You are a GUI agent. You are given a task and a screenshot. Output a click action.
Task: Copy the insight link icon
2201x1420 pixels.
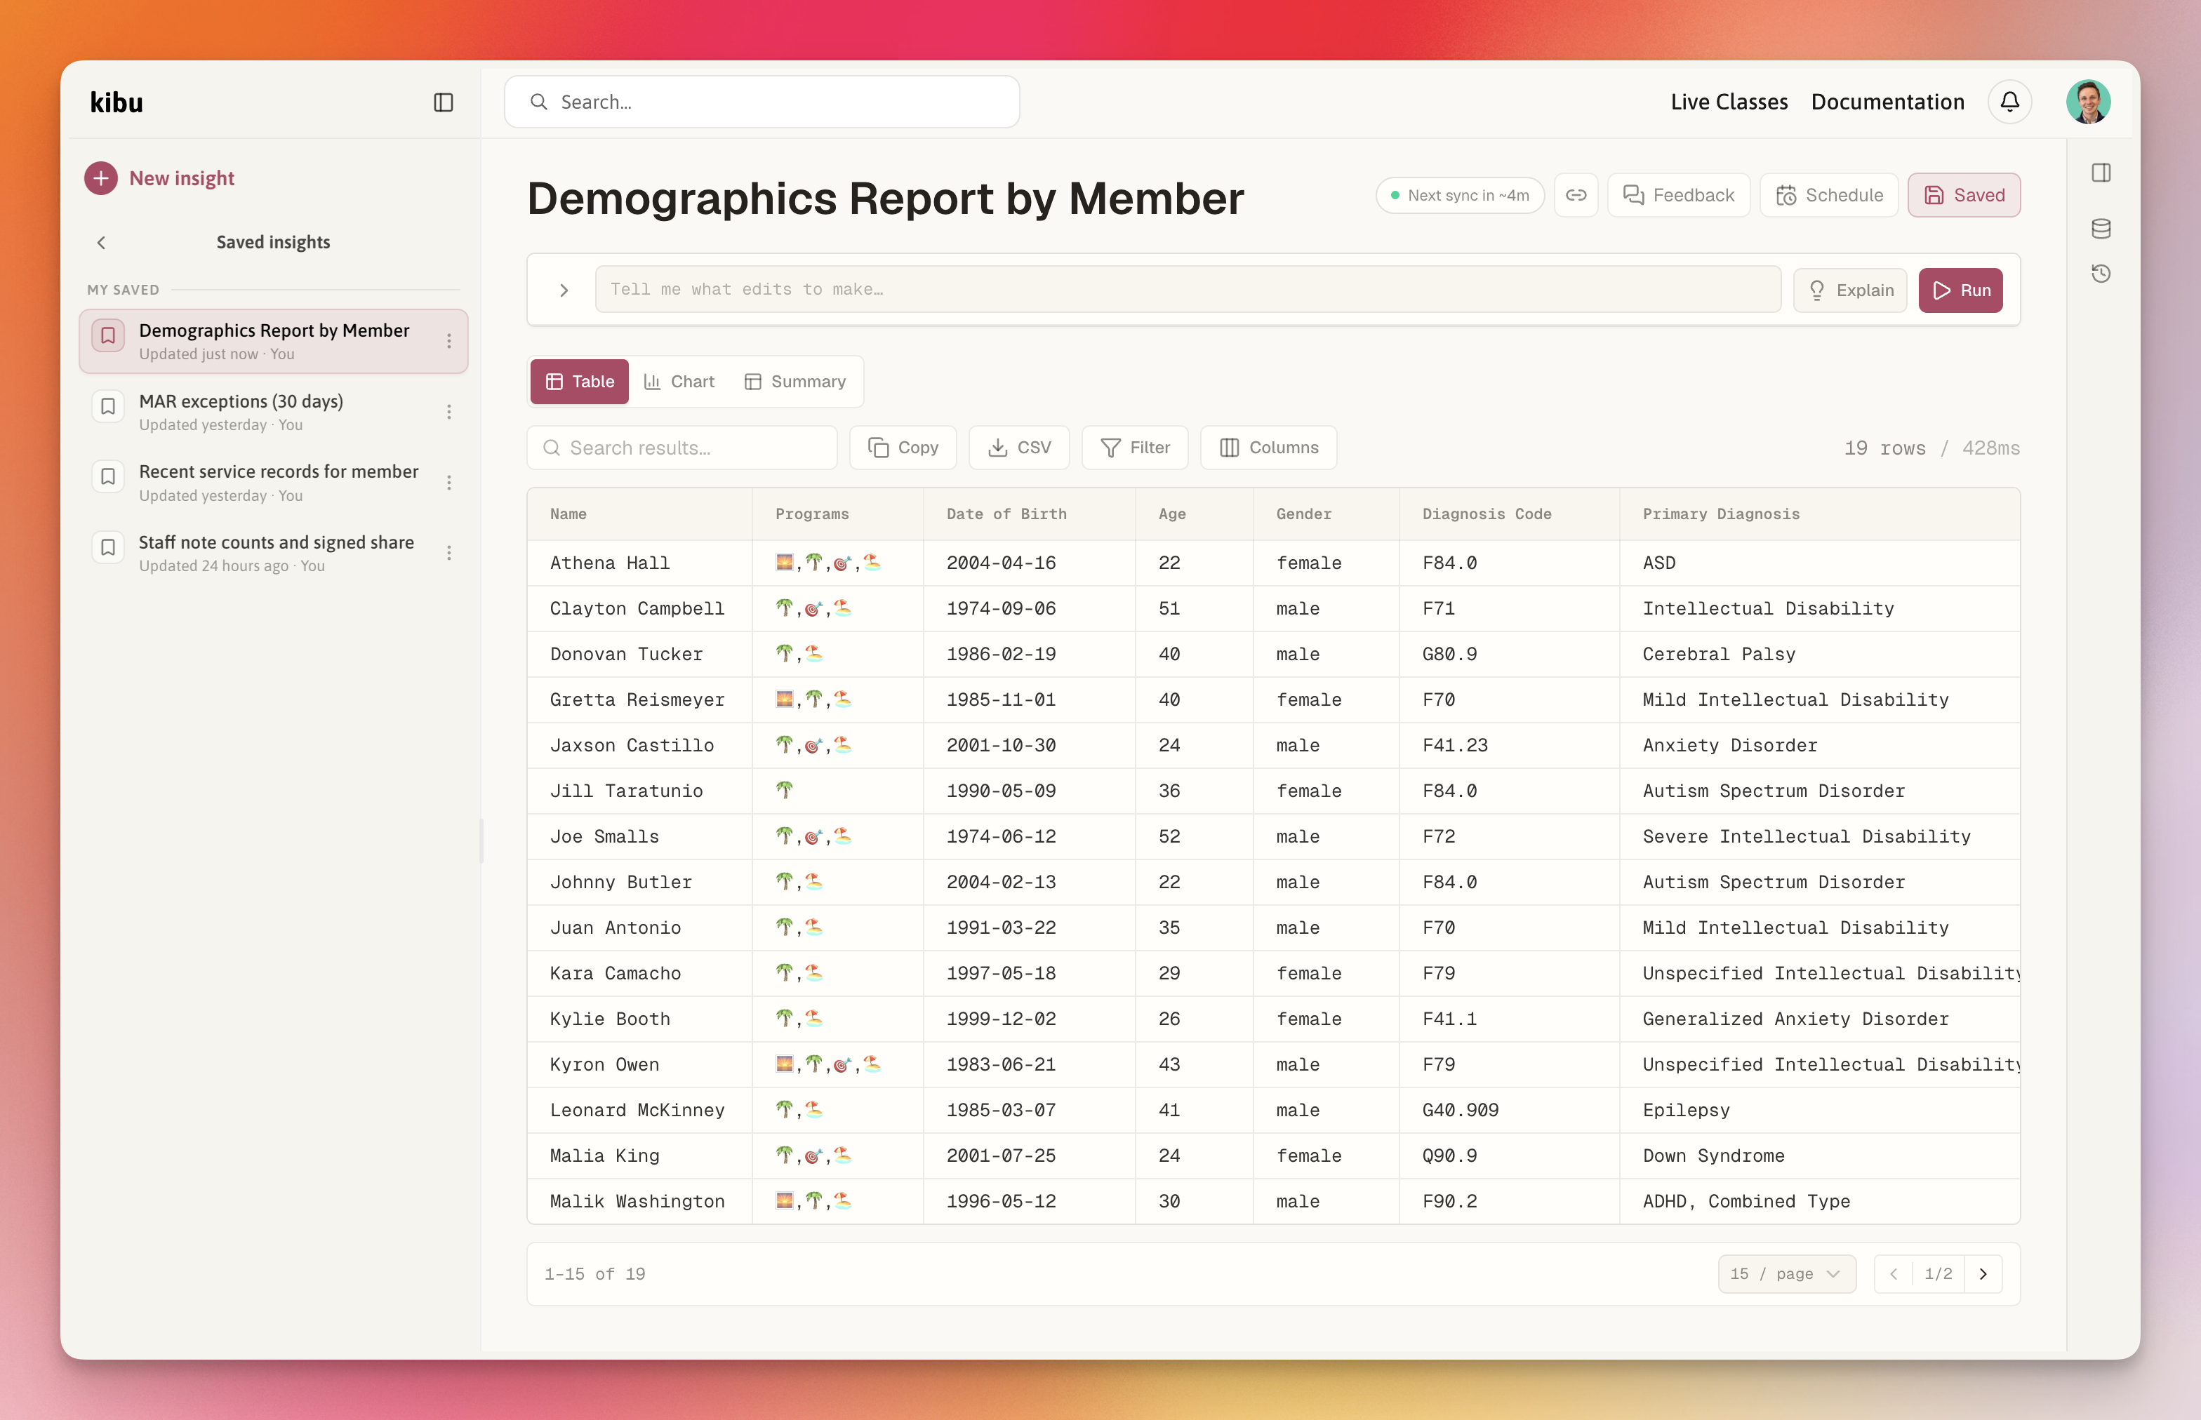pyautogui.click(x=1576, y=196)
